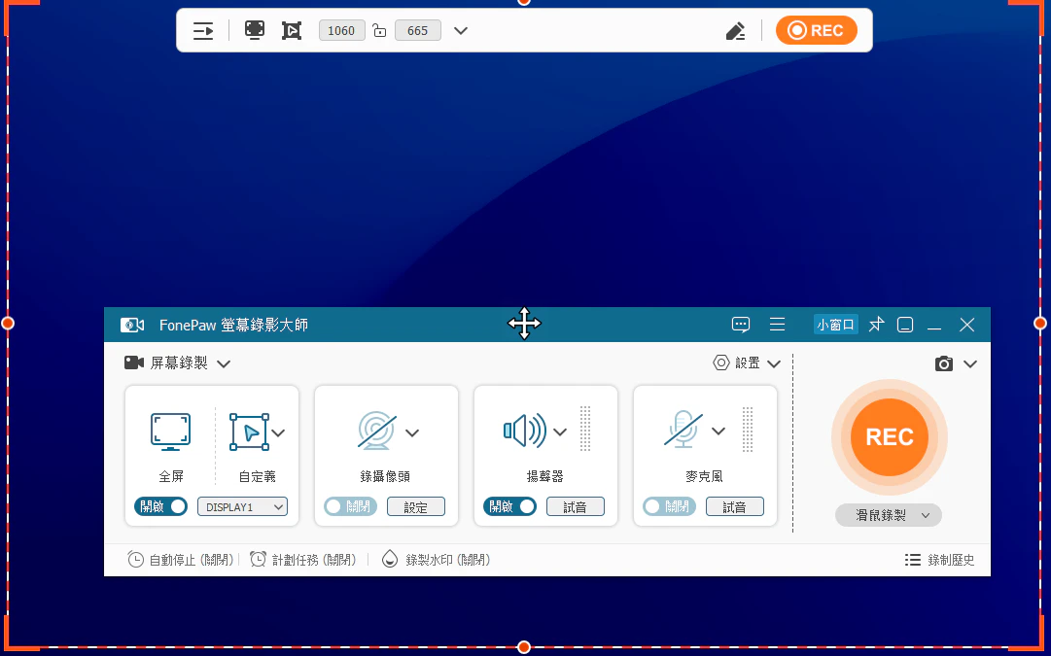The height and width of the screenshot is (656, 1051).
Task: Expand the microphone device chevron
Action: 718,431
